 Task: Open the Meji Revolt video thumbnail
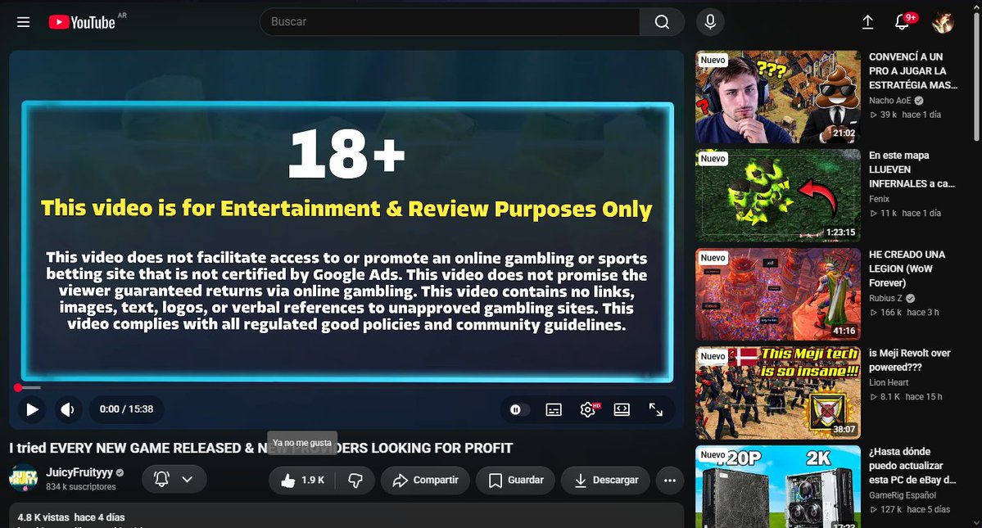point(778,393)
